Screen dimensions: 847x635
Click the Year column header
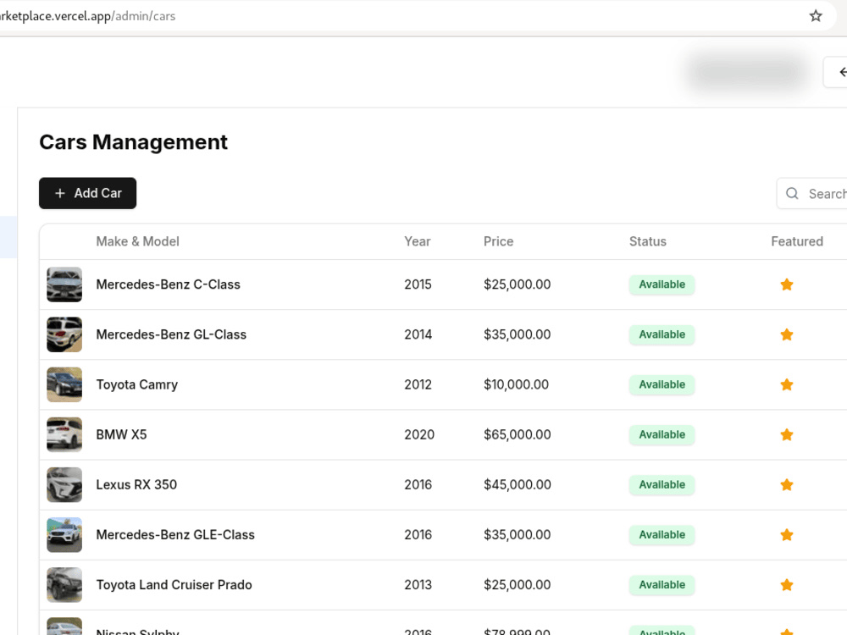(417, 241)
